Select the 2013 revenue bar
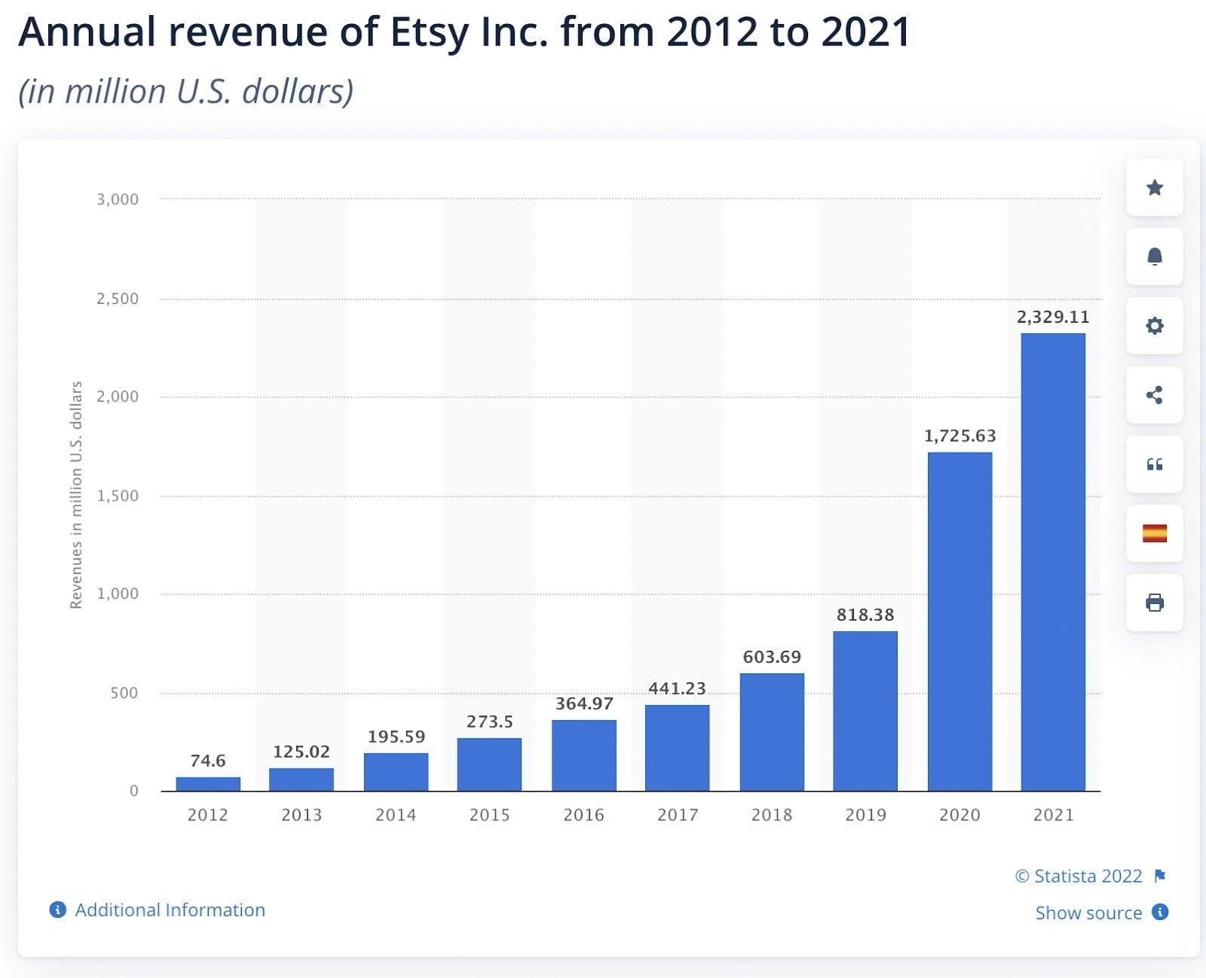 click(x=301, y=780)
